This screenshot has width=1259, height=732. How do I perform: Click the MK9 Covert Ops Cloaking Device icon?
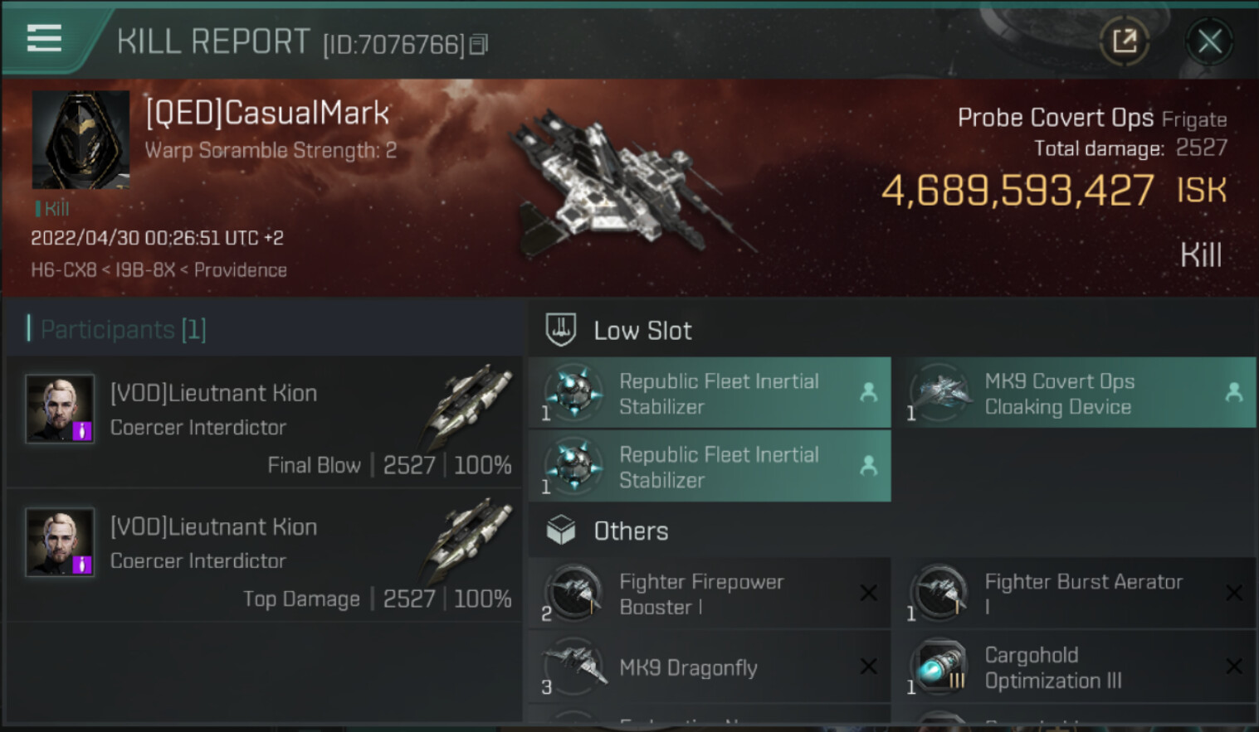940,391
